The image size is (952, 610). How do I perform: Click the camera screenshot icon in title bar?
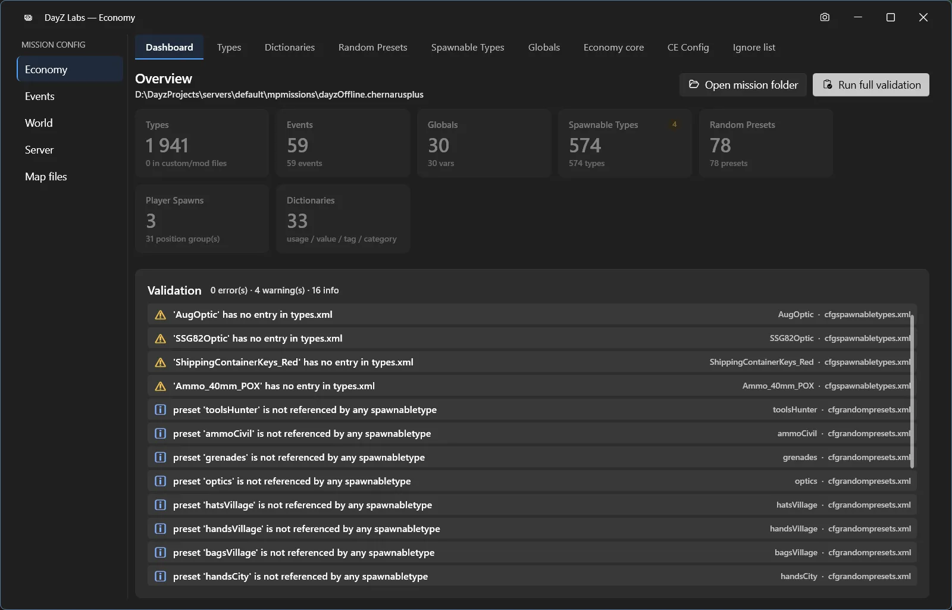click(x=825, y=17)
